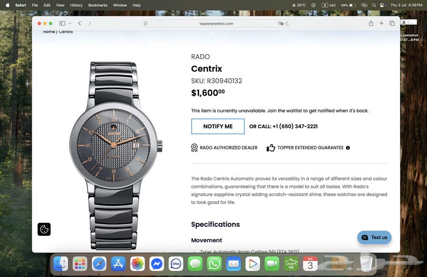Click the Home breadcrumb link
Image resolution: width=427 pixels, height=277 pixels.
click(x=49, y=32)
